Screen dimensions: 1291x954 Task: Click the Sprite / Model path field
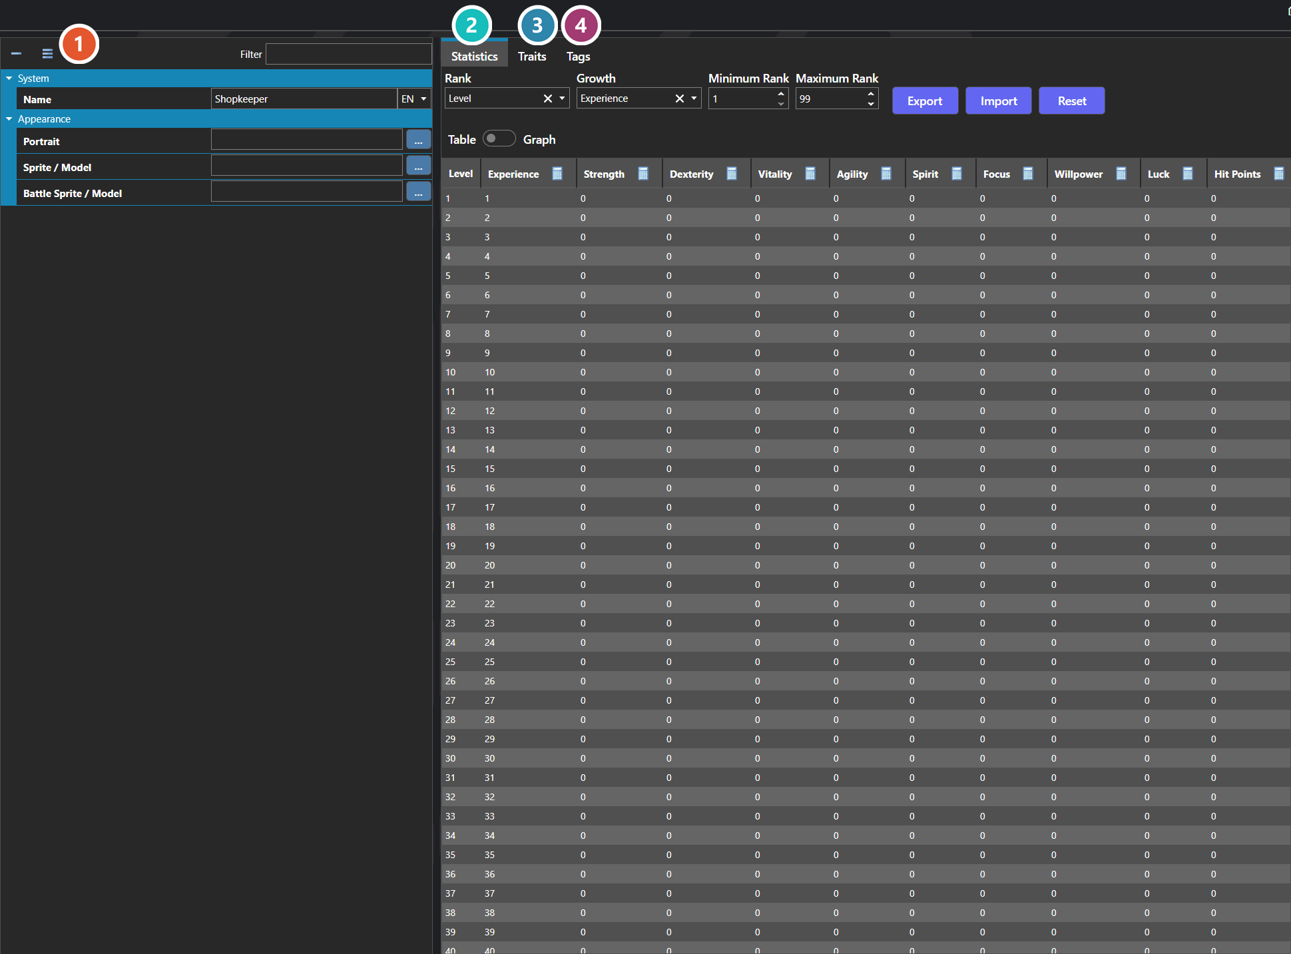(x=307, y=166)
